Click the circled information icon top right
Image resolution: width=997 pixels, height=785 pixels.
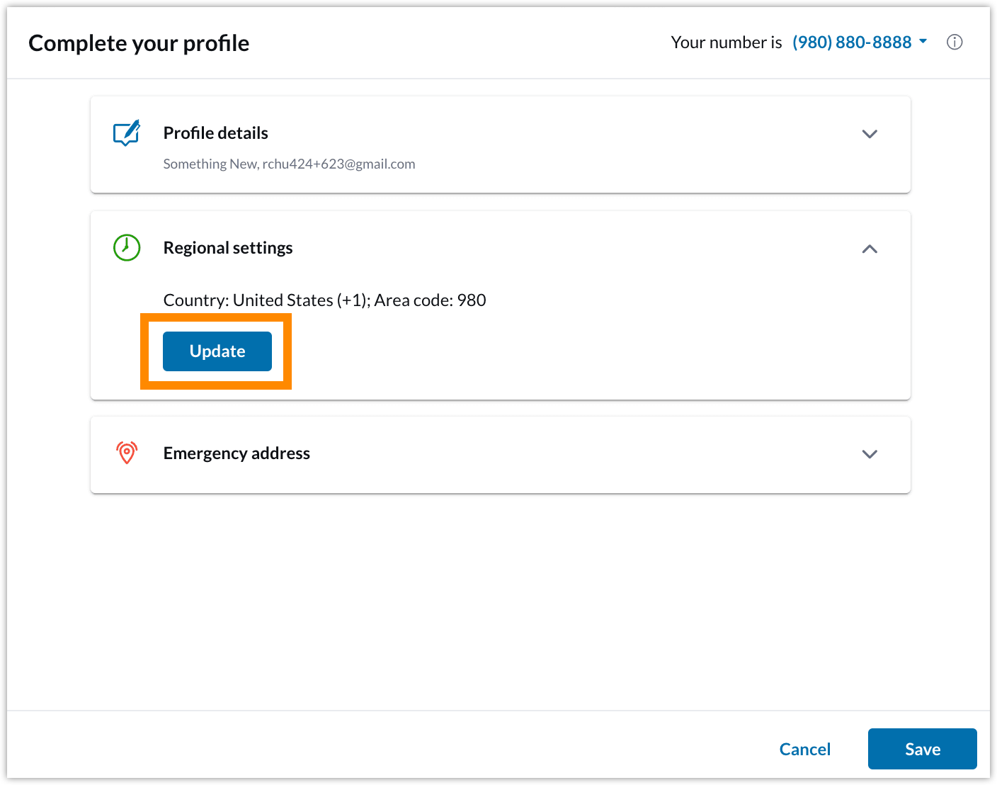click(x=955, y=42)
